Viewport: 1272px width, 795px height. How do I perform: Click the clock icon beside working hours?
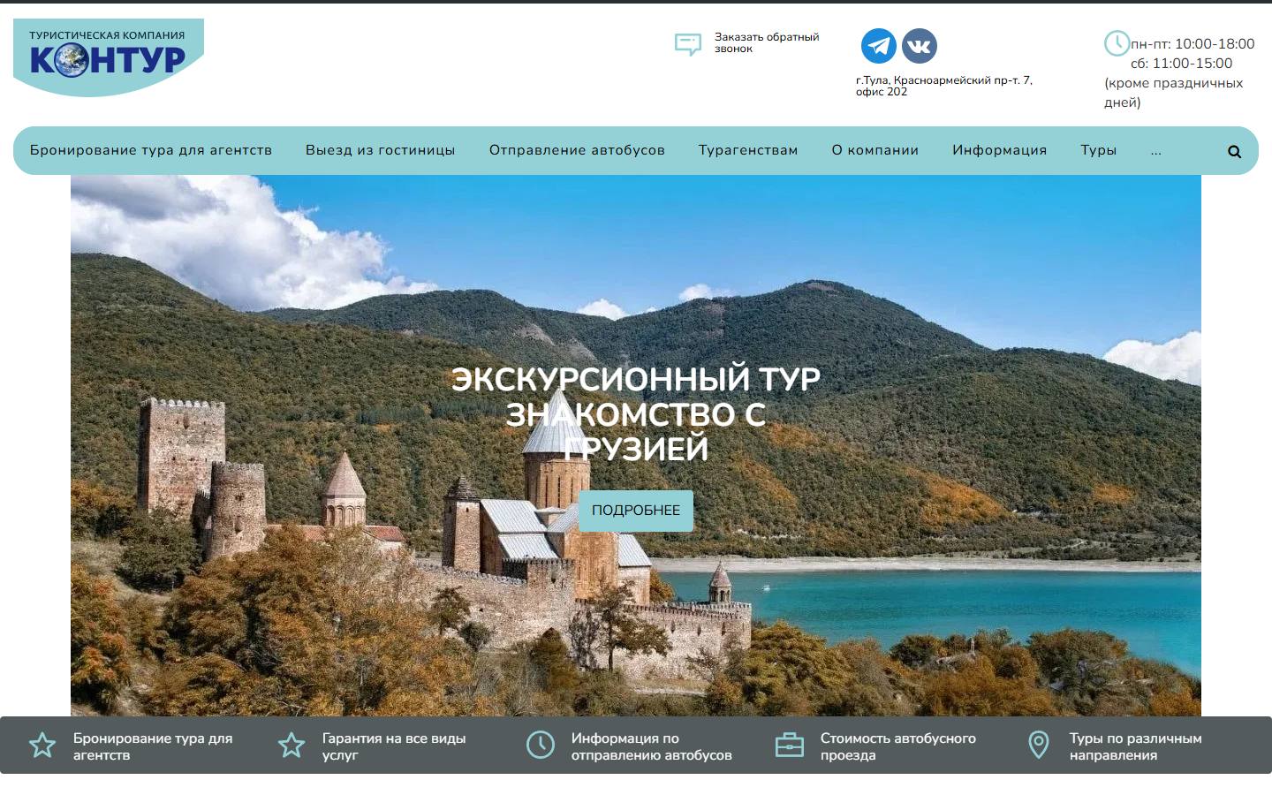tap(1117, 43)
